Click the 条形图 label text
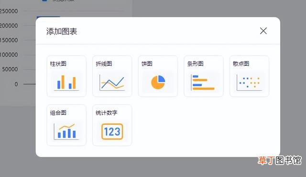The height and width of the screenshot is (177, 306). click(x=196, y=64)
